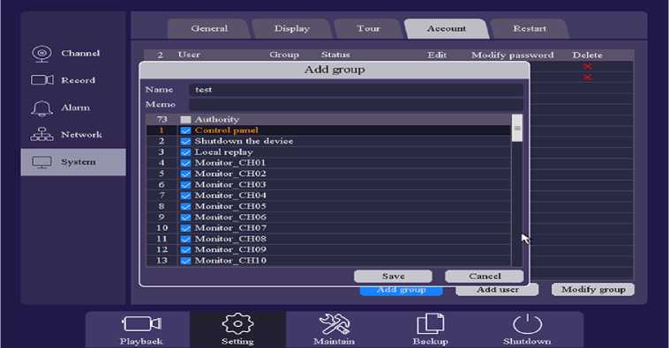The width and height of the screenshot is (669, 348).
Task: Click the Shutdown label in bottom bar
Action: [527, 342]
